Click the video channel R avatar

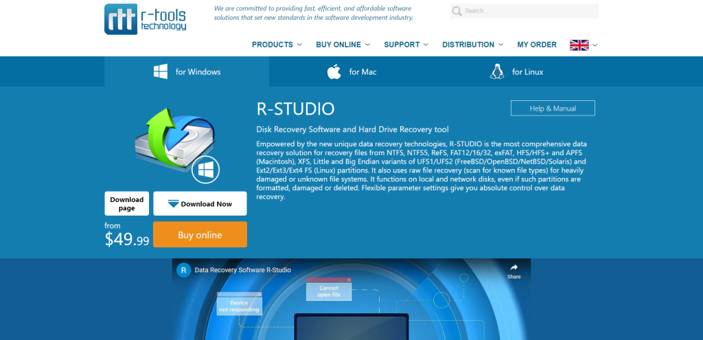[x=184, y=270]
